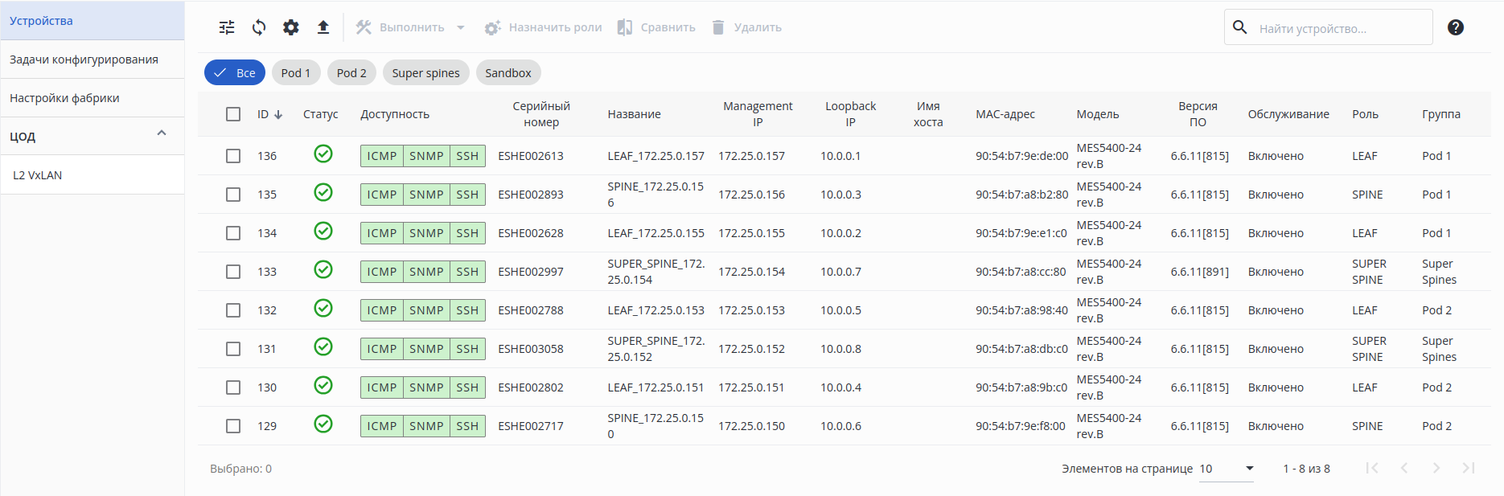Open the gear settings icon
This screenshot has width=1504, height=496.
pos(291,27)
